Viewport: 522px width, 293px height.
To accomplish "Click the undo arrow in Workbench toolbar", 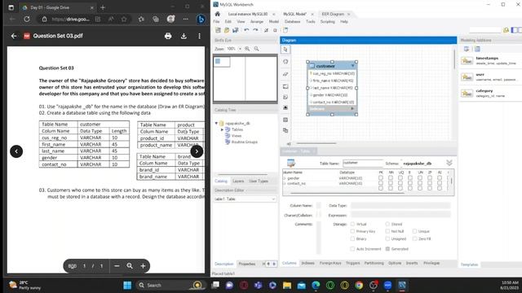I will (246, 30).
